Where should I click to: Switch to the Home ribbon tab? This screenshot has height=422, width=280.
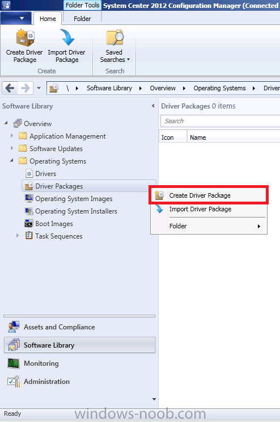[48, 19]
